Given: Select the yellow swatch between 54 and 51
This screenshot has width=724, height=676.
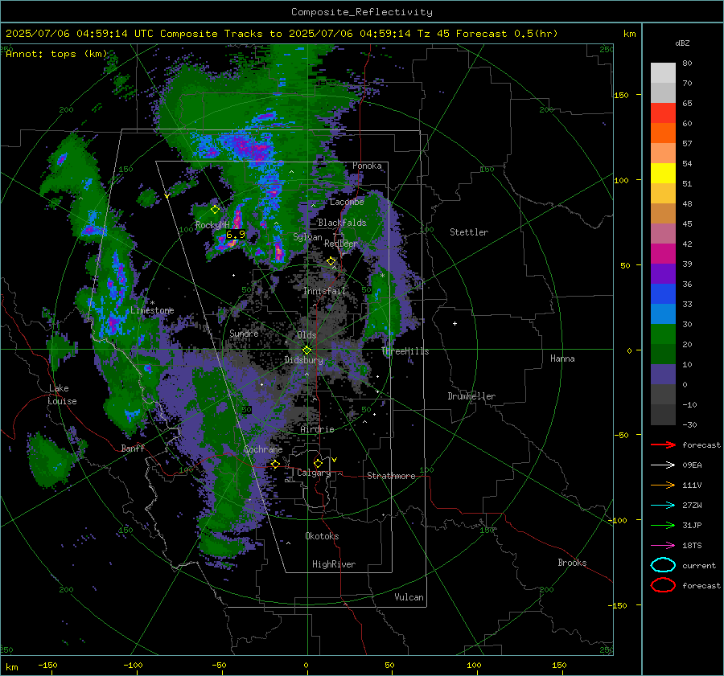Looking at the screenshot, I should coord(663,174).
